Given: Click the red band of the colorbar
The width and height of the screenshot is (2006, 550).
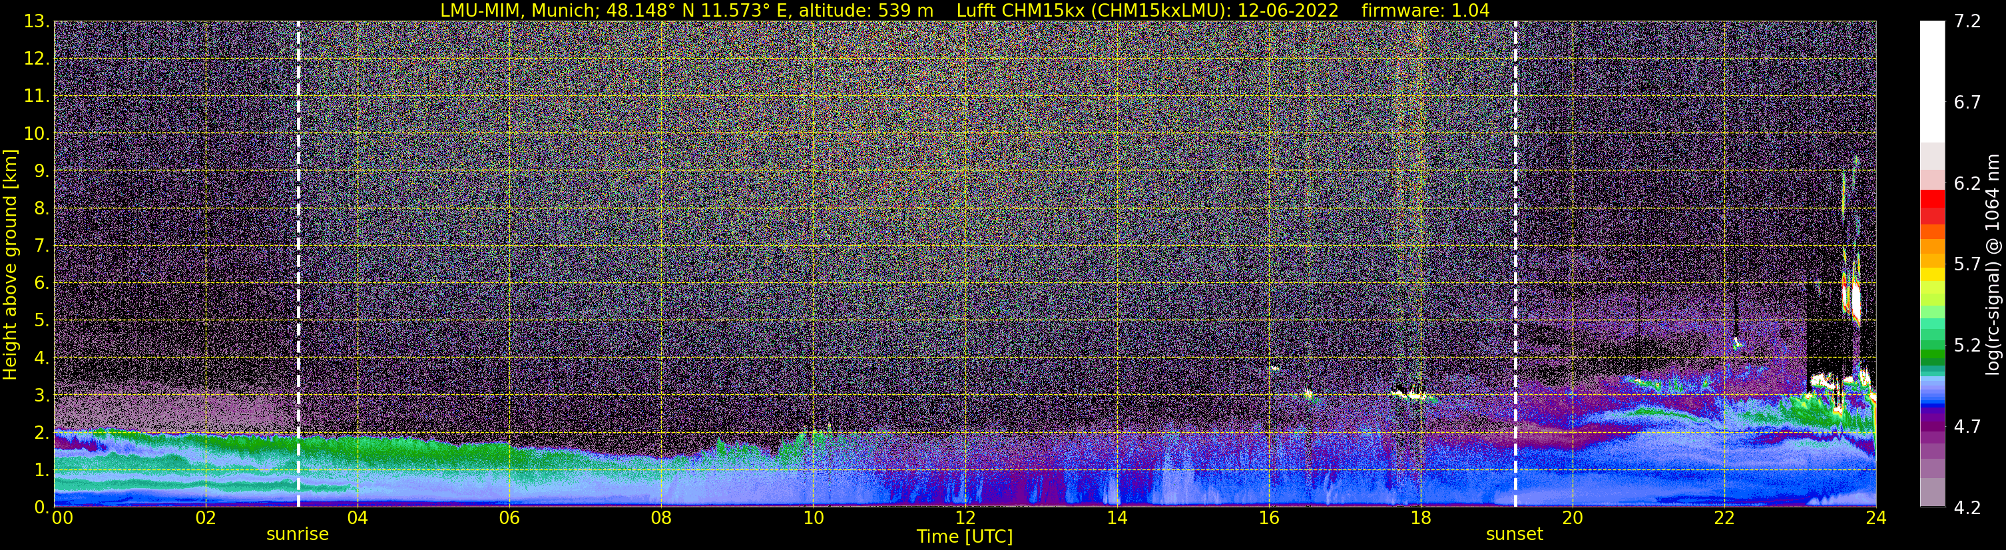Looking at the screenshot, I should (x=1932, y=206).
